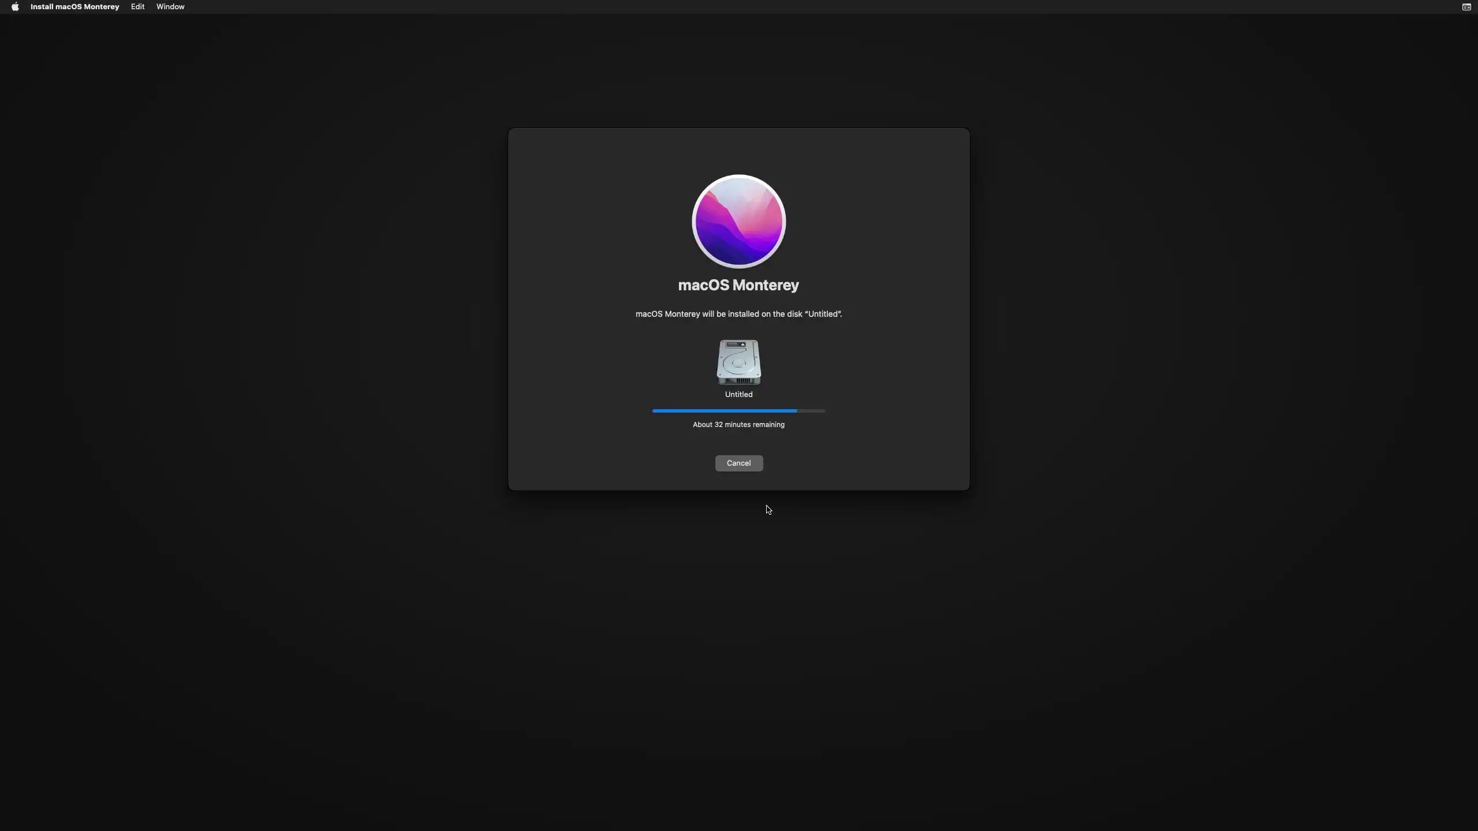Open the Apple menu
Viewport: 1478px width, 831px height.
pyautogui.click(x=15, y=7)
